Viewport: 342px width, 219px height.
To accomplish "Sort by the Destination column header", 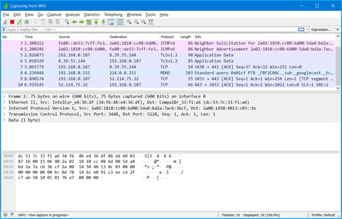I will (x=134, y=37).
